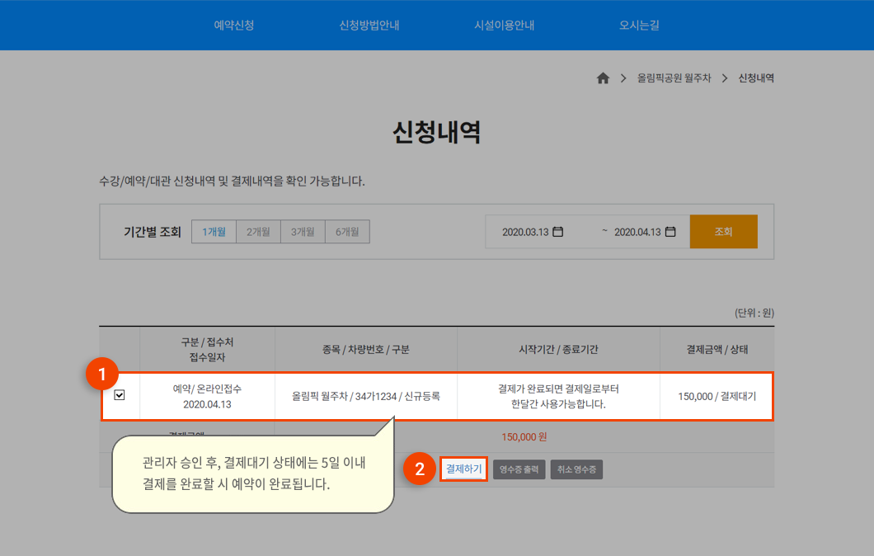Click the 시작기간 / 종료기간 column header
This screenshot has width=874, height=556.
[558, 350]
